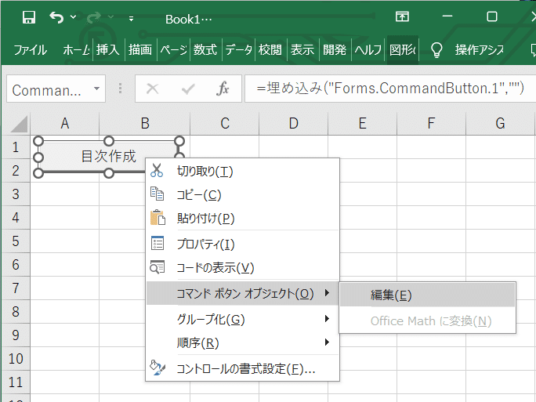Click the 目次作成 command button

pos(108,157)
